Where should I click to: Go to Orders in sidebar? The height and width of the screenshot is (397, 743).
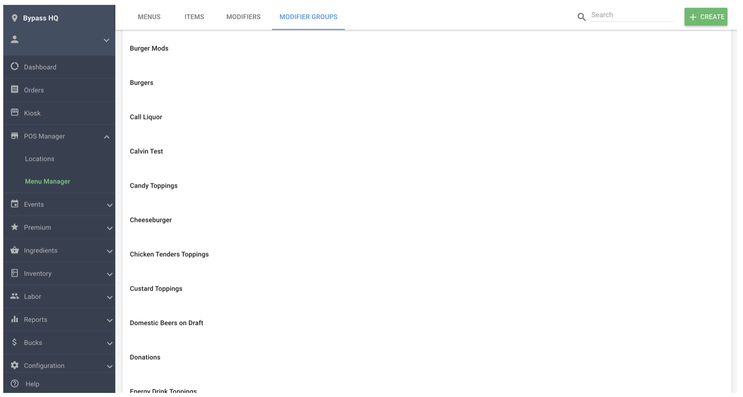point(34,90)
